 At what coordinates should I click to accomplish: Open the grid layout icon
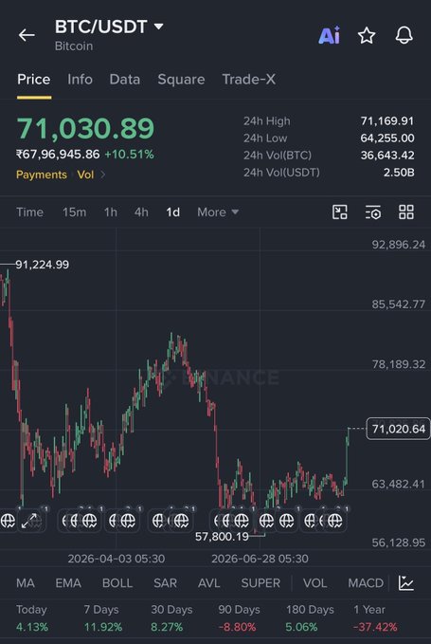(406, 212)
